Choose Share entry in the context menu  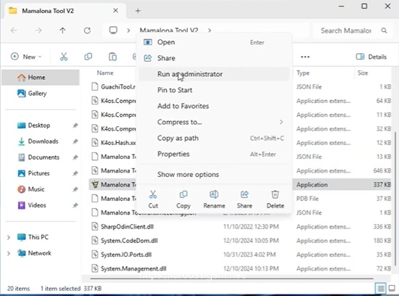pyautogui.click(x=214, y=58)
